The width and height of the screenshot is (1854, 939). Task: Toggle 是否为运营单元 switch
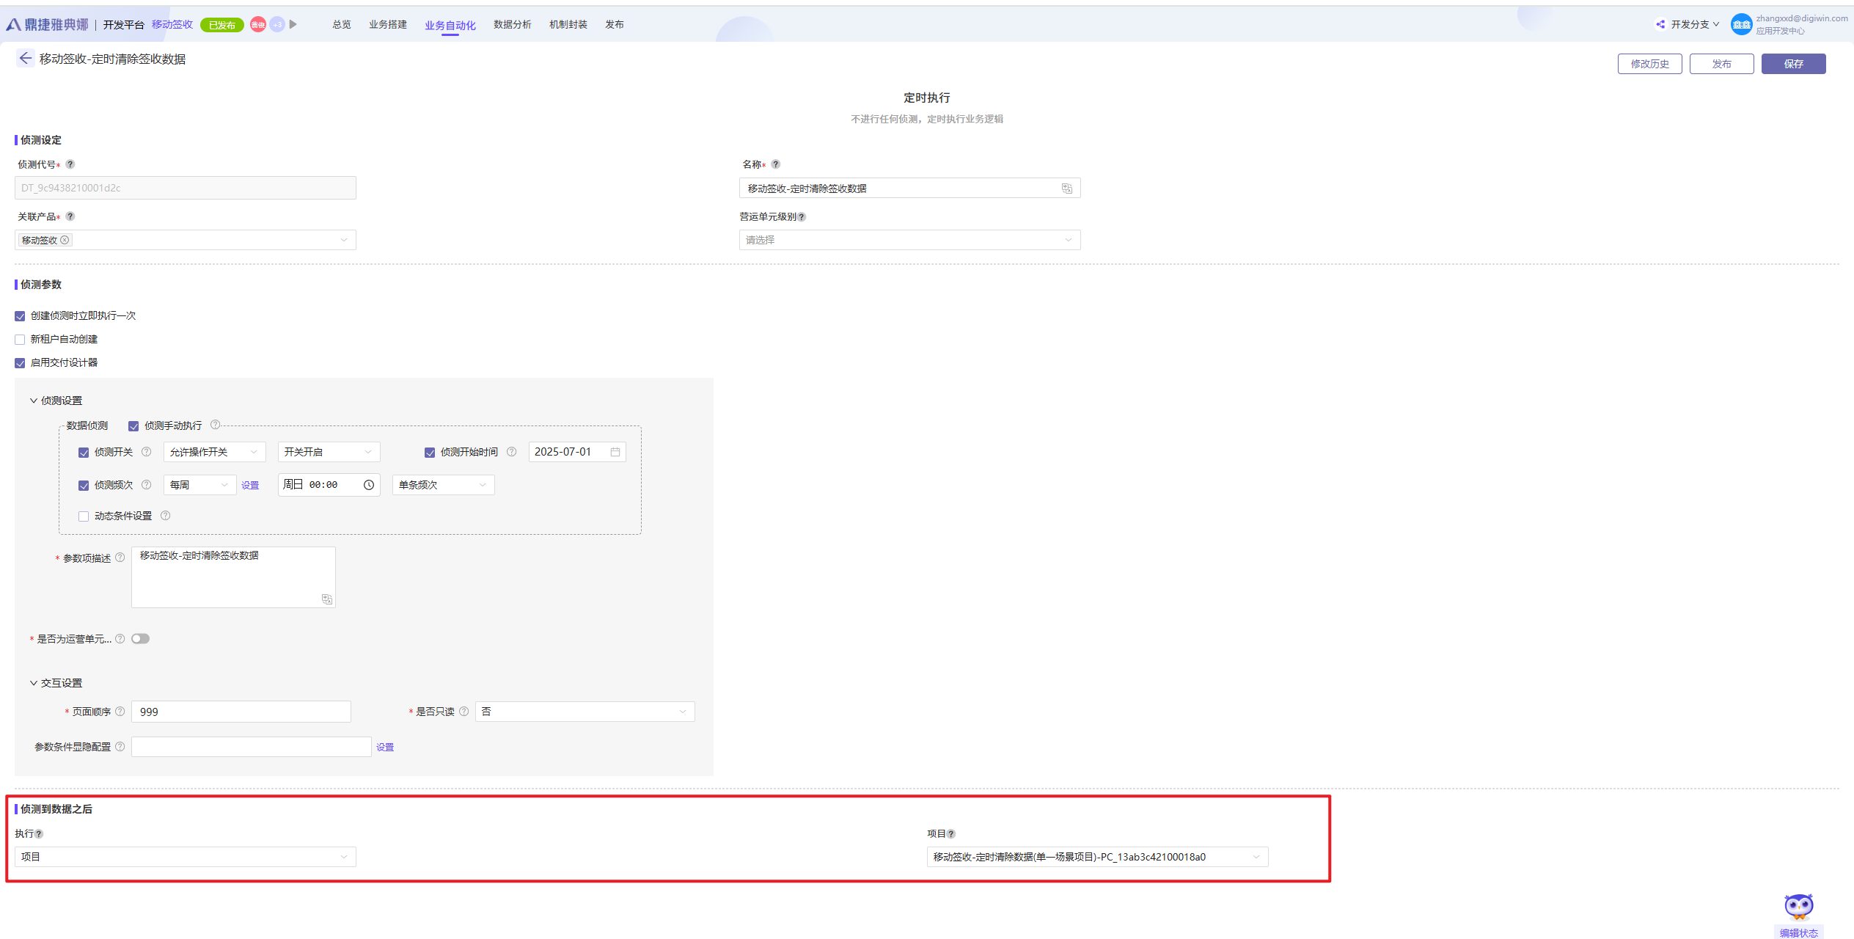click(140, 639)
